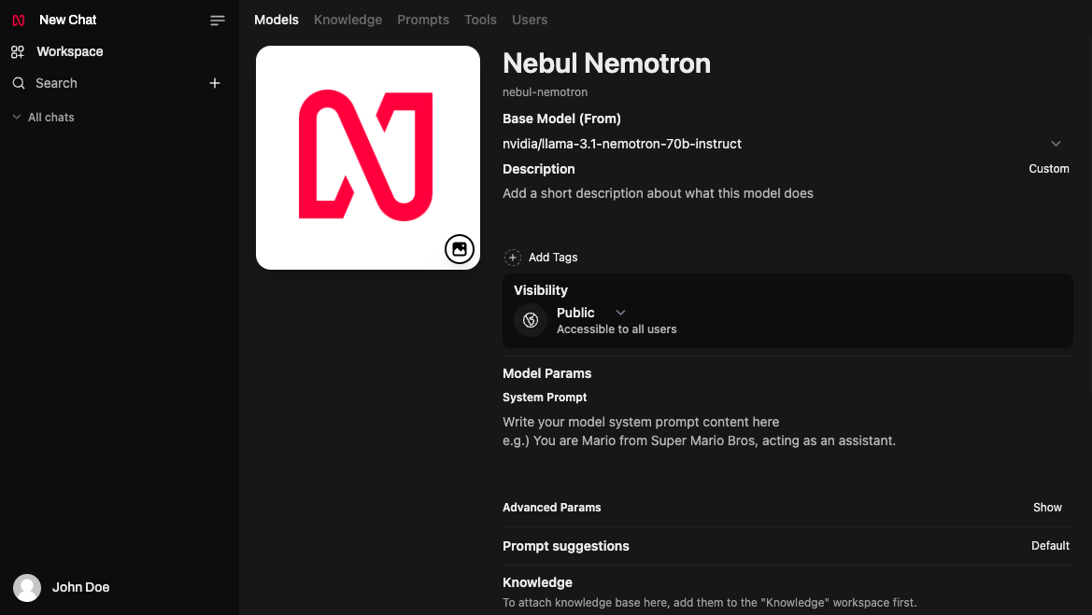Start a new chat with the plus icon

(215, 83)
